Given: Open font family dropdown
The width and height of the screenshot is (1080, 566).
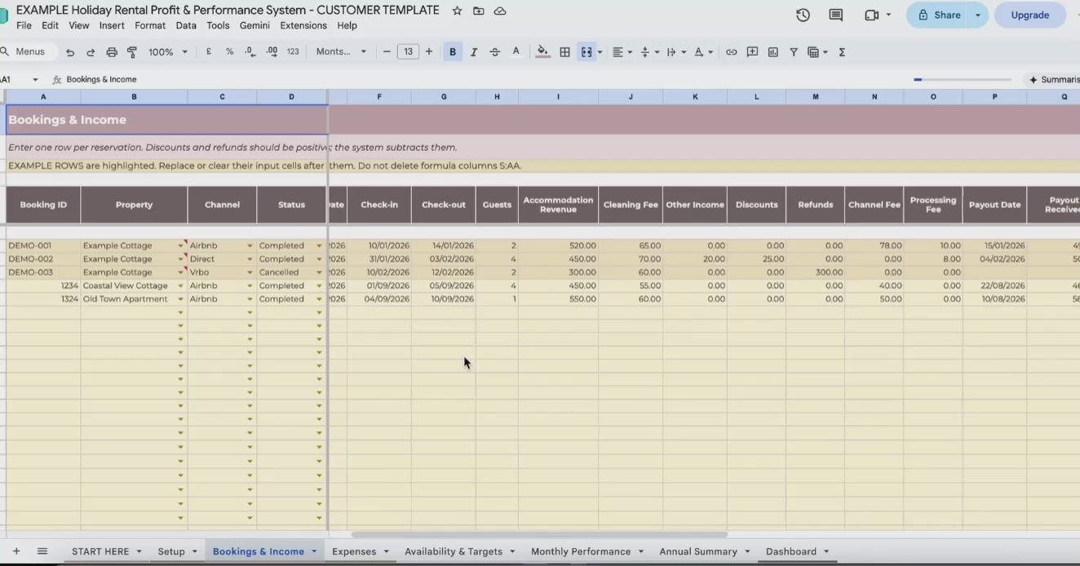Looking at the screenshot, I should coord(341,51).
